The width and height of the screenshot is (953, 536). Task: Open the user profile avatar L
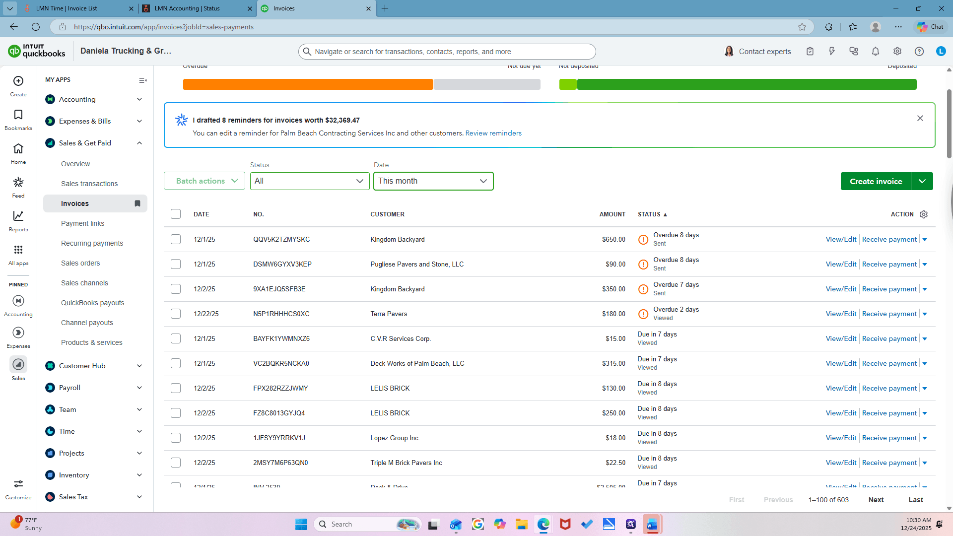point(941,51)
